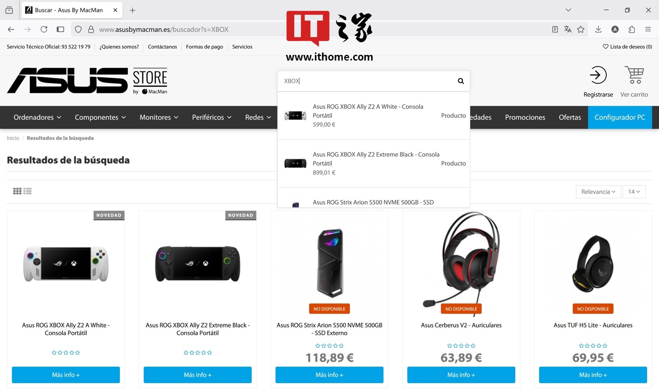Expand the Monitores dropdown menu

(159, 117)
